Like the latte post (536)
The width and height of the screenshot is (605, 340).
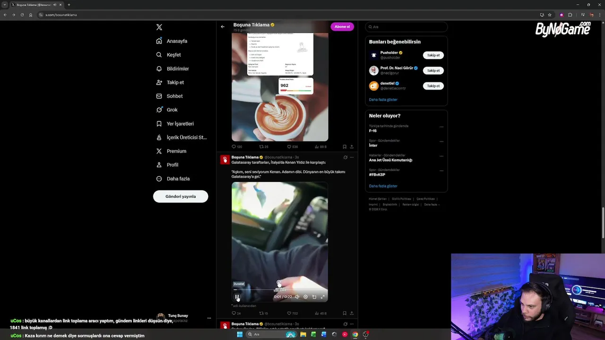click(x=292, y=147)
